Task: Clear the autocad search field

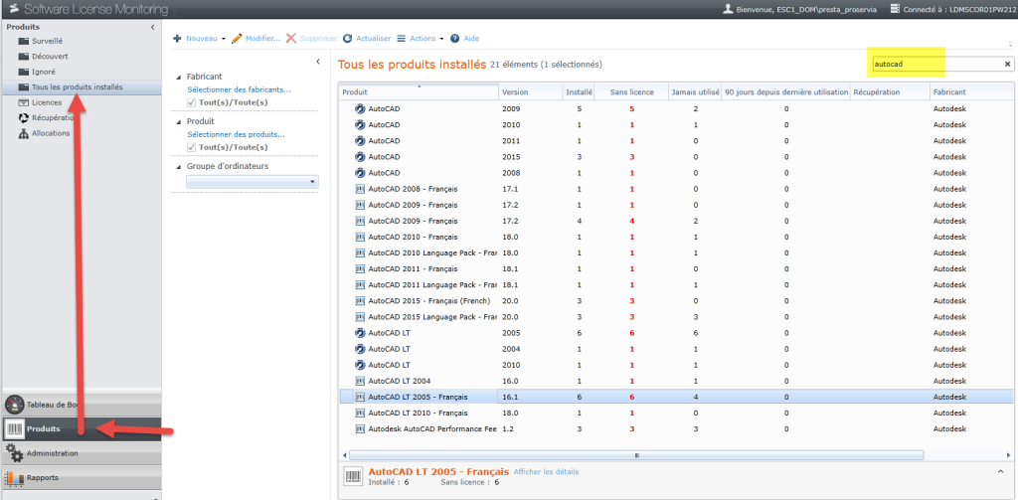Action: tap(1007, 64)
